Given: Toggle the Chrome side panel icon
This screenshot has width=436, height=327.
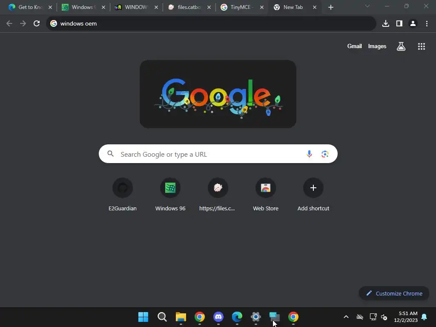Looking at the screenshot, I should click(399, 24).
